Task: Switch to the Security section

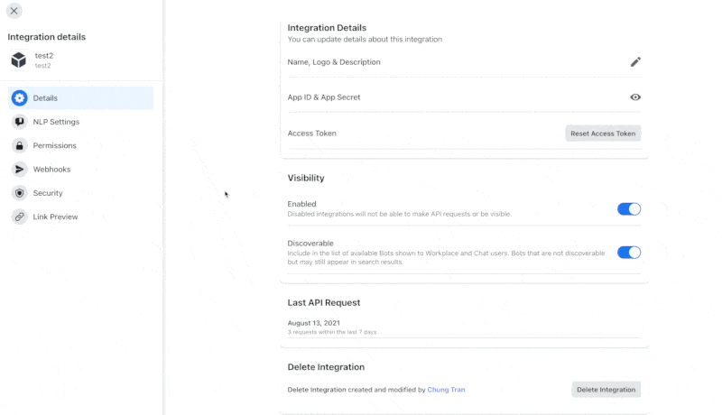Action: (x=80, y=193)
